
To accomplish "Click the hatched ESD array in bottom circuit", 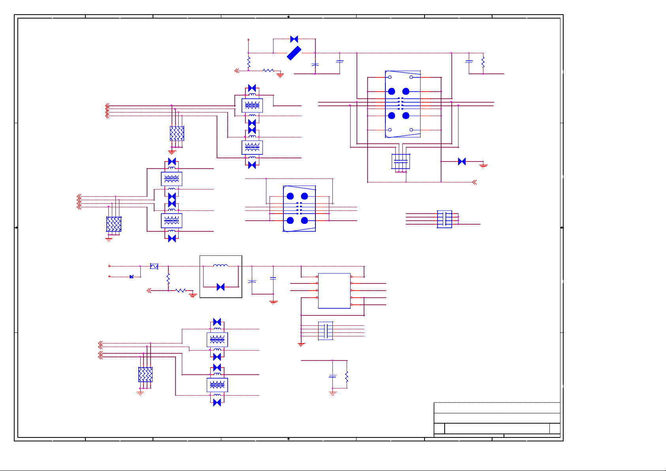I will (145, 374).
